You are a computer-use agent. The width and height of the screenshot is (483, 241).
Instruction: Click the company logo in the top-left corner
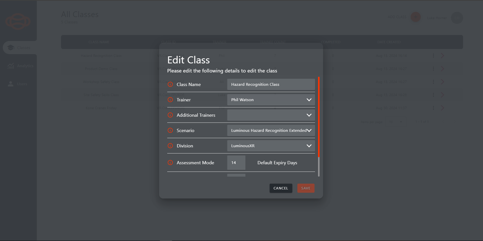tap(18, 21)
